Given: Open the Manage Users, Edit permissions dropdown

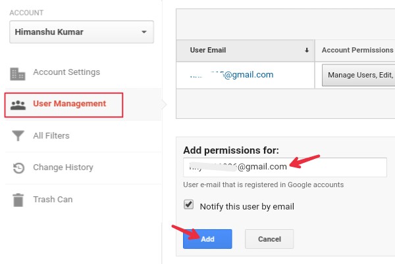Looking at the screenshot, I should 358,75.
